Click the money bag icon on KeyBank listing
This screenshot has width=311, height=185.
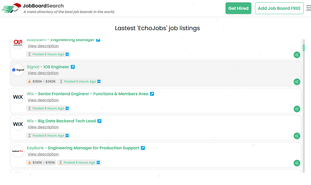tap(30, 163)
